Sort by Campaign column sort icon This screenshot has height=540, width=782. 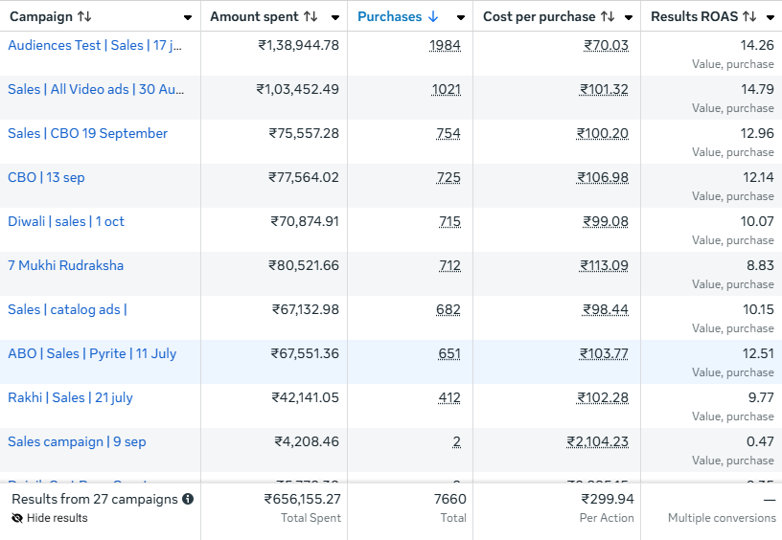pyautogui.click(x=84, y=17)
